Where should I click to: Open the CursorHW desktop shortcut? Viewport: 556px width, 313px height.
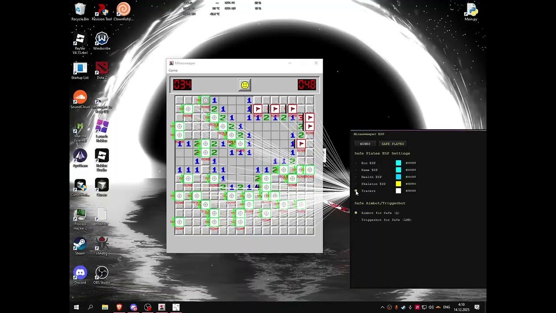tap(80, 188)
